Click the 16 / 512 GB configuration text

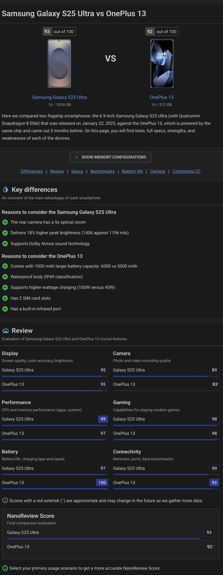pos(161,105)
